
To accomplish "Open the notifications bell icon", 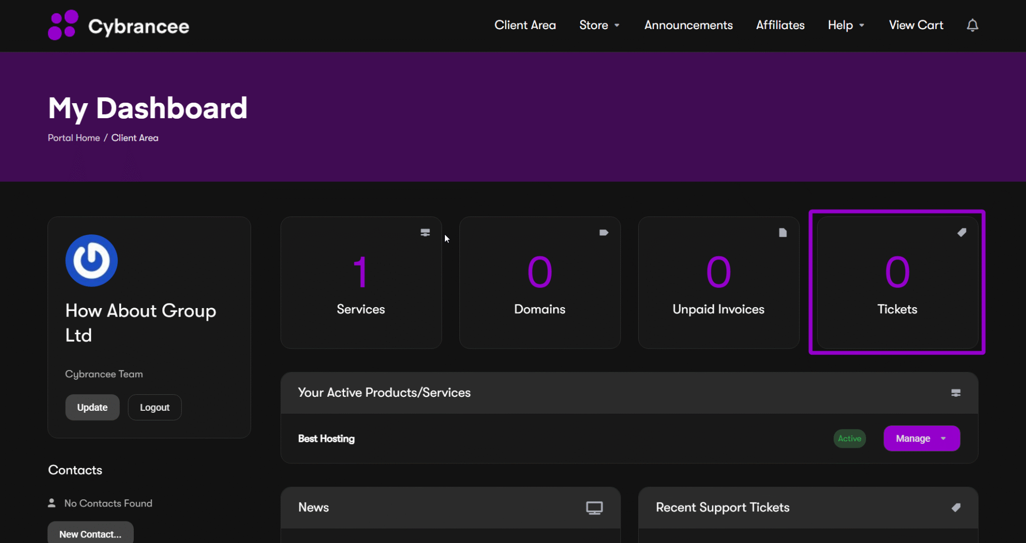I will (972, 25).
